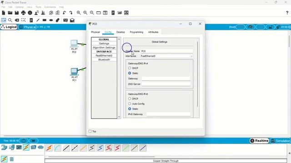Choose the Fiber orange cable icon
The height and width of the screenshot is (163, 291).
[x=83, y=148]
